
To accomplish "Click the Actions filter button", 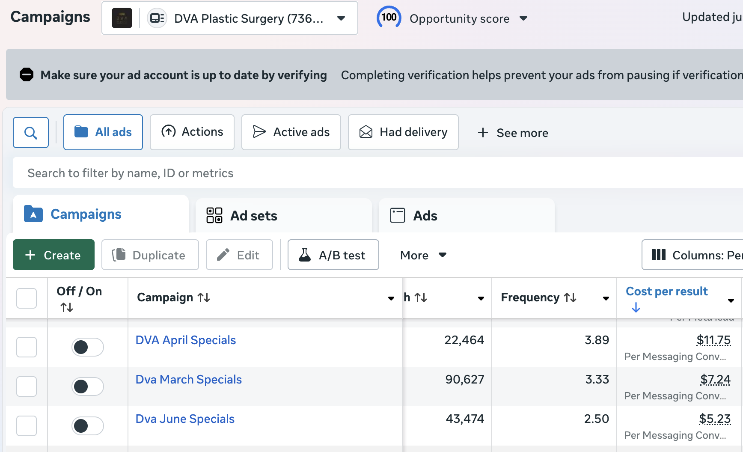I will point(192,132).
